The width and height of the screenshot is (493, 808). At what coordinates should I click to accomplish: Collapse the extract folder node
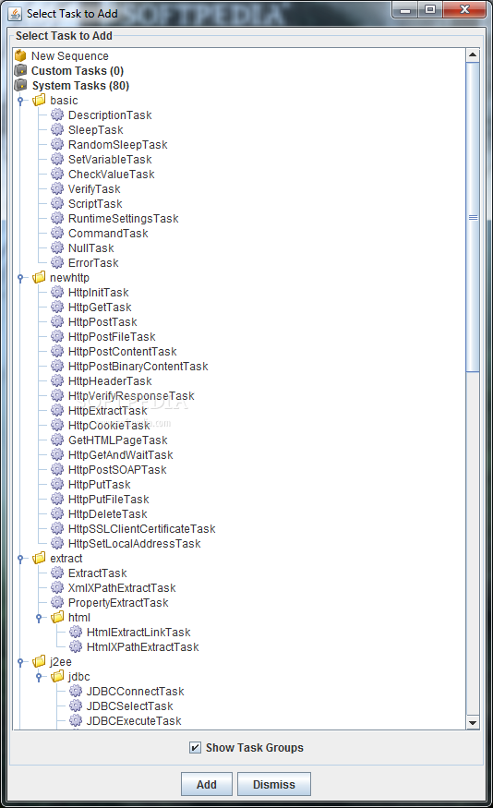point(20,559)
